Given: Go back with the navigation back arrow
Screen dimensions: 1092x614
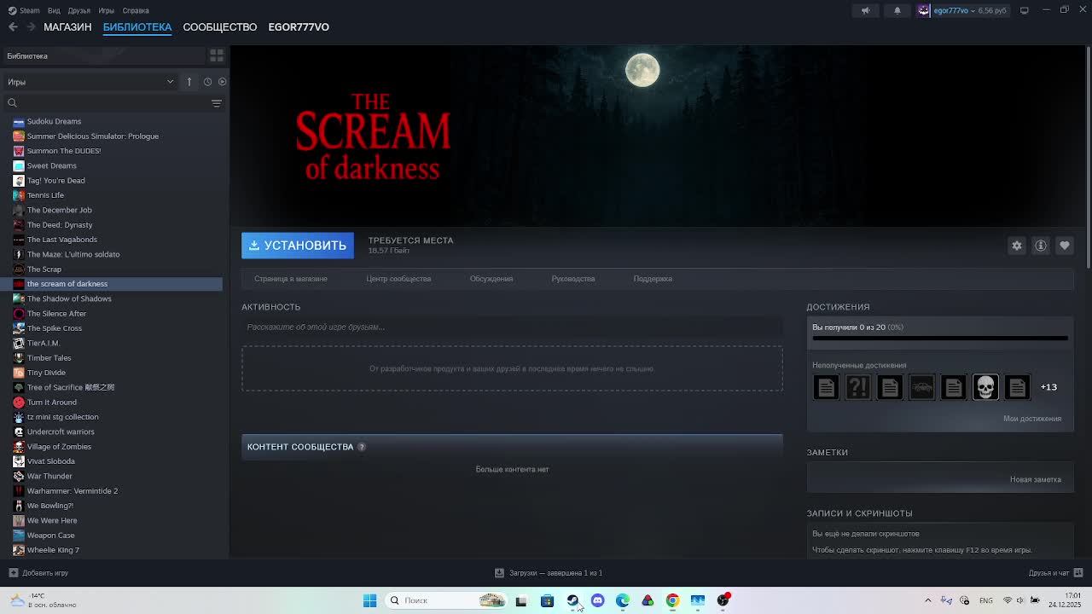Looking at the screenshot, I should coord(13,27).
